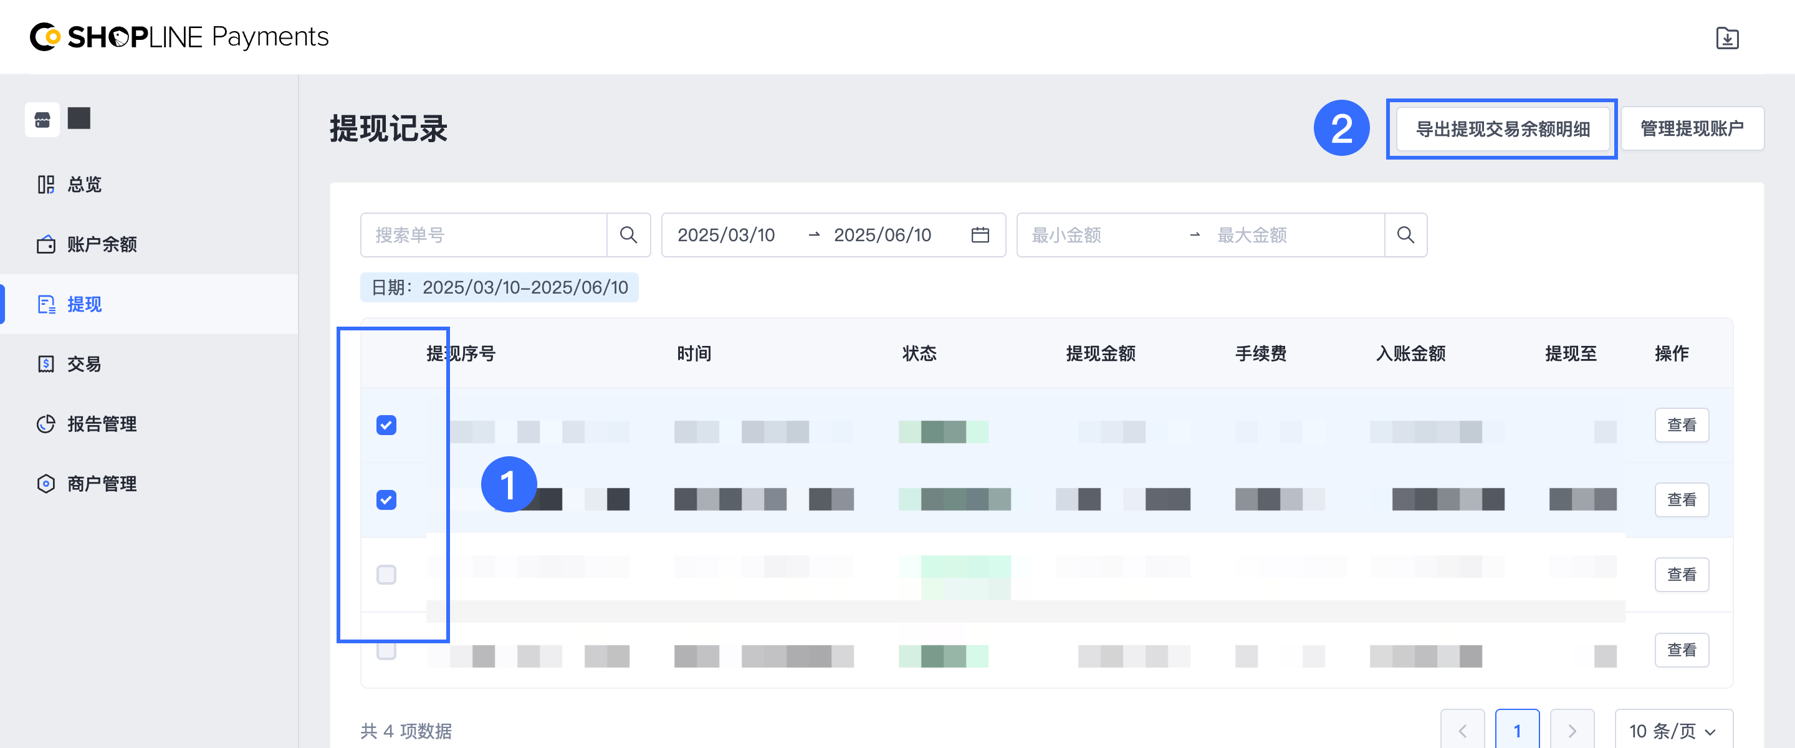
Task: Uncheck the second row checkbox
Action: (386, 500)
